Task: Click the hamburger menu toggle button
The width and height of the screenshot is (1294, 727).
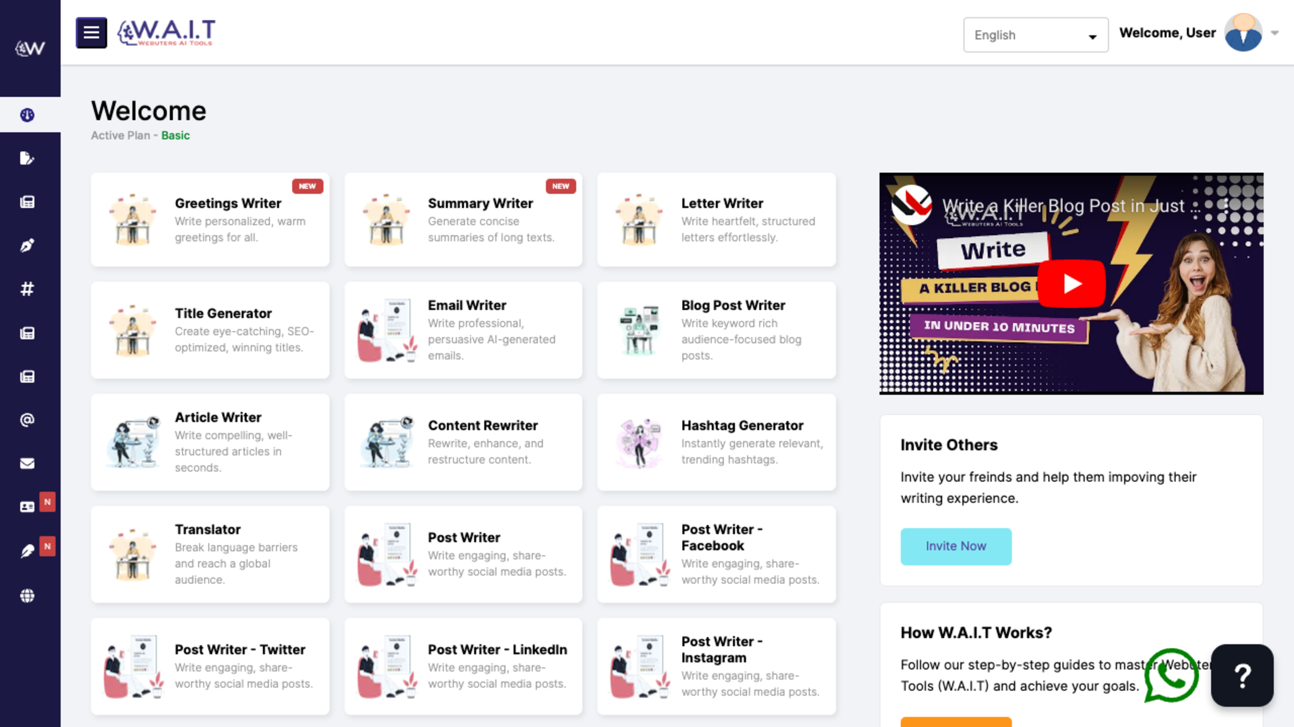Action: click(x=91, y=33)
